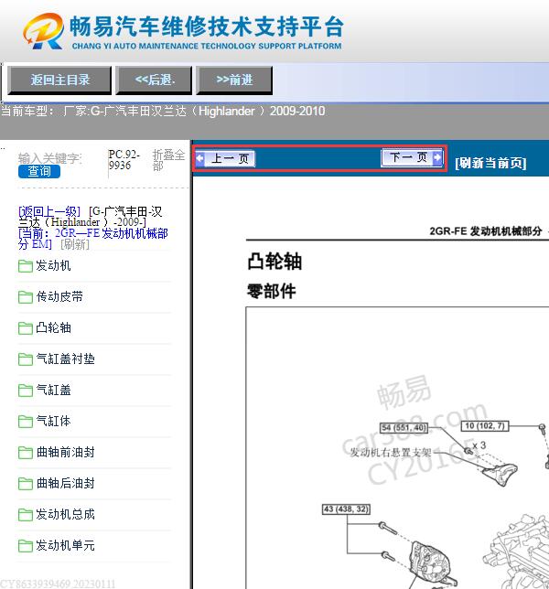Click the folder icon beside 气缸体
Viewport: 549px width, 589px height.
click(26, 422)
